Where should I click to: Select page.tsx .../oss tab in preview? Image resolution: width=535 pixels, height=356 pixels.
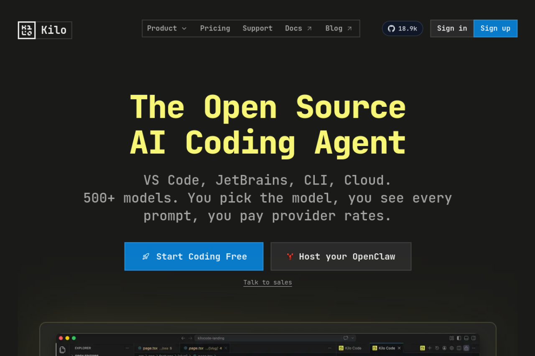click(x=157, y=348)
